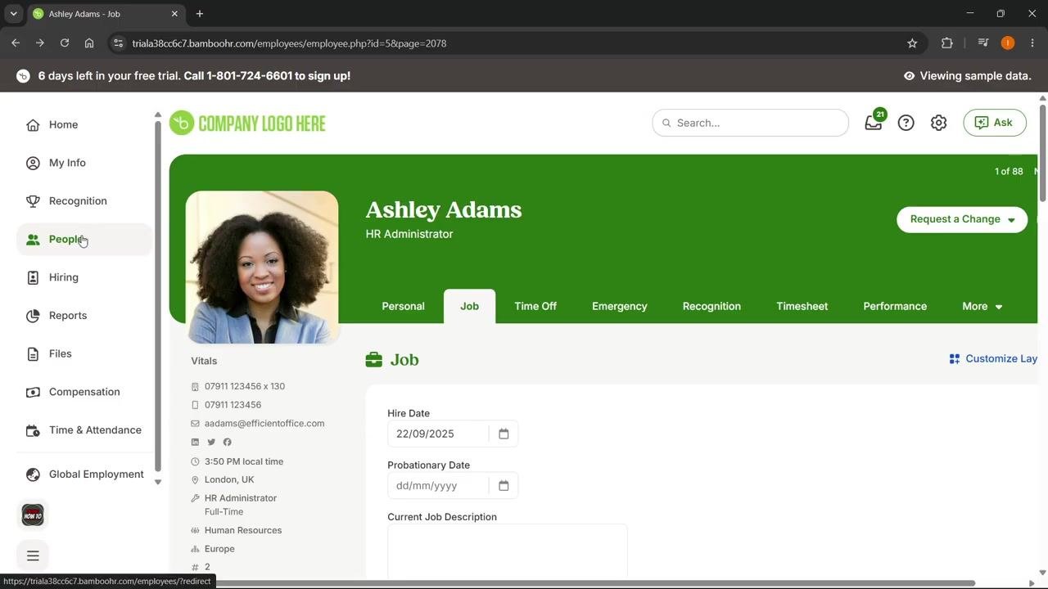Select the Timesheet tab

(802, 307)
